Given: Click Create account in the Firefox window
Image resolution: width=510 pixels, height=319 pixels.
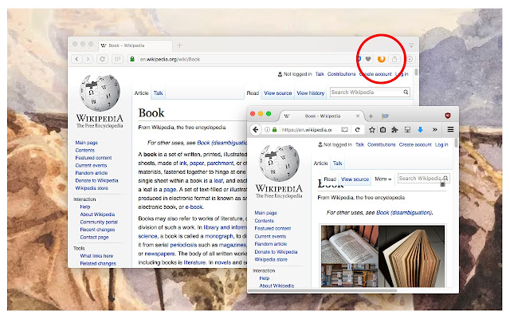Looking at the screenshot, I should click(x=415, y=144).
